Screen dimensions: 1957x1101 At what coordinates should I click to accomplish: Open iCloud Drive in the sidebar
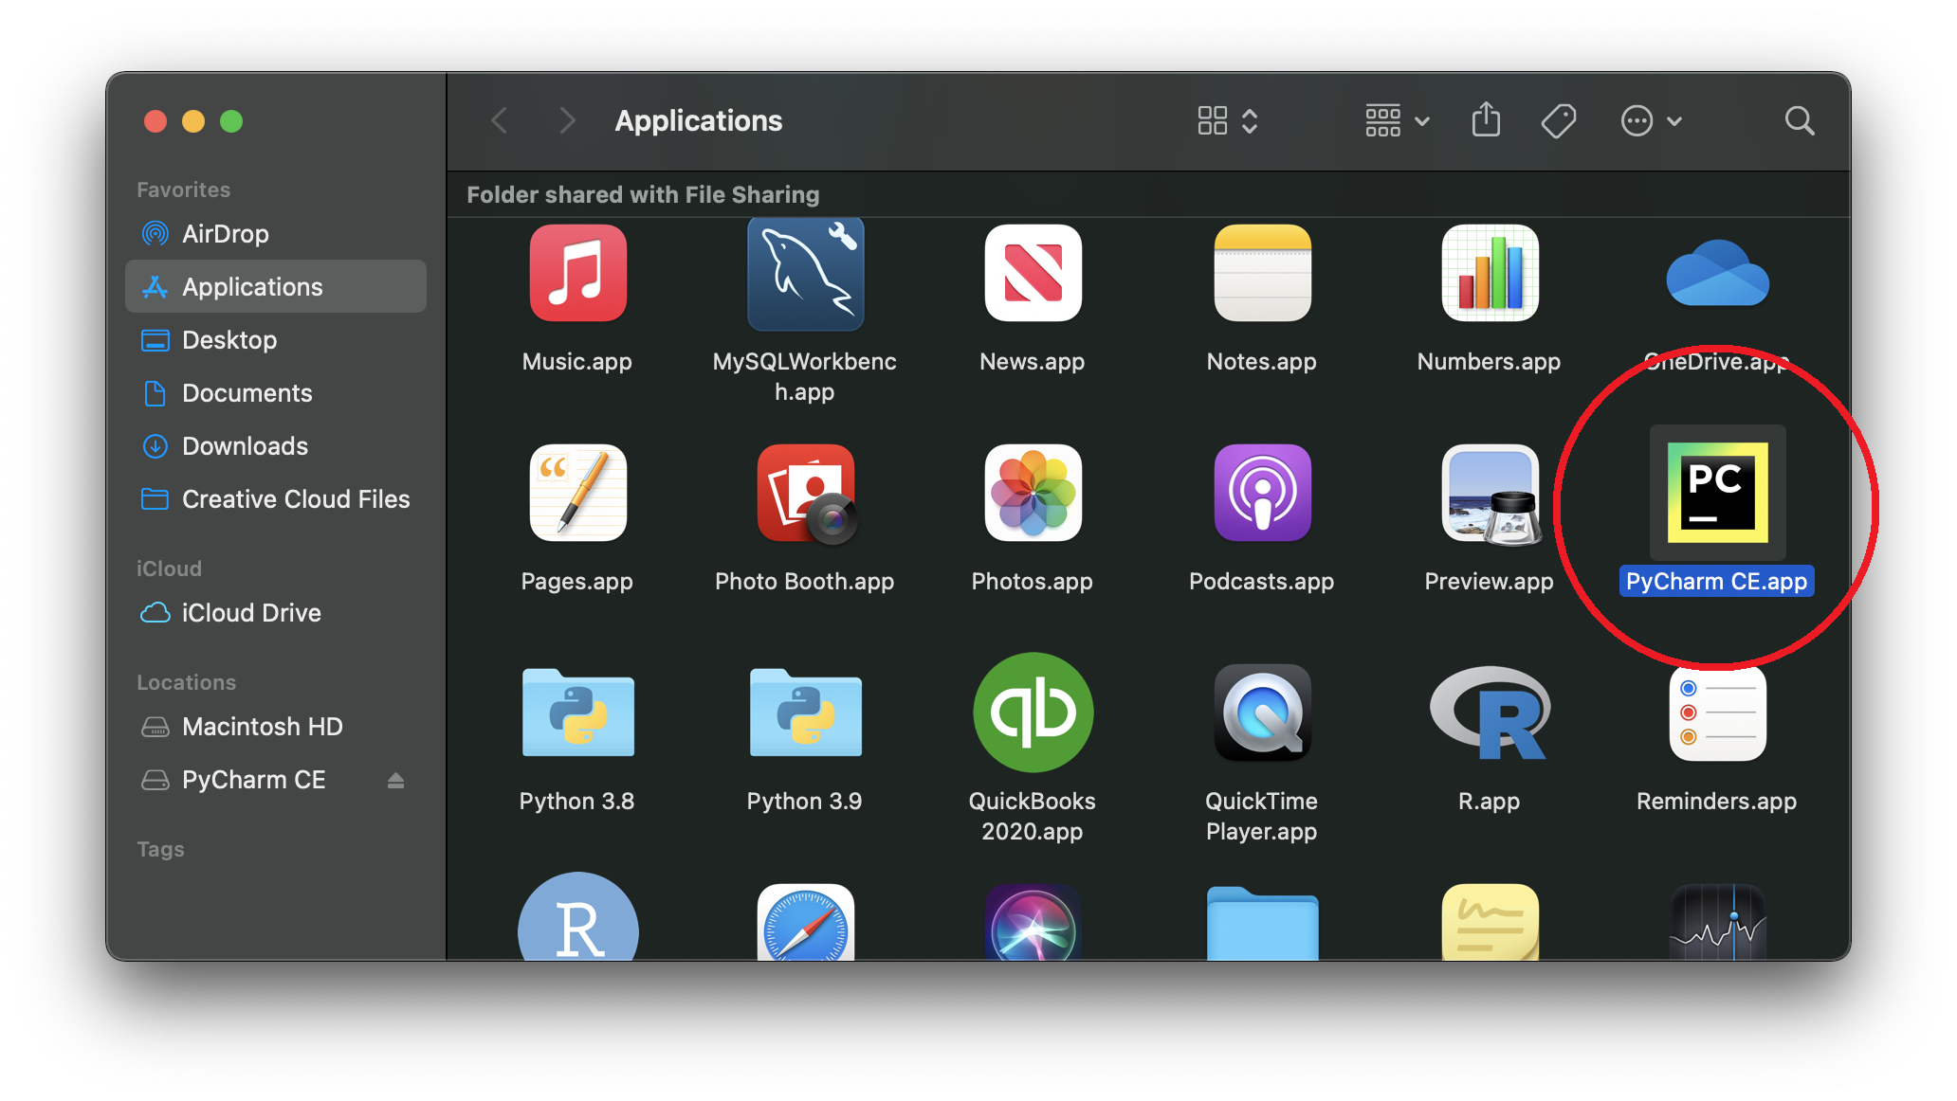tap(276, 612)
